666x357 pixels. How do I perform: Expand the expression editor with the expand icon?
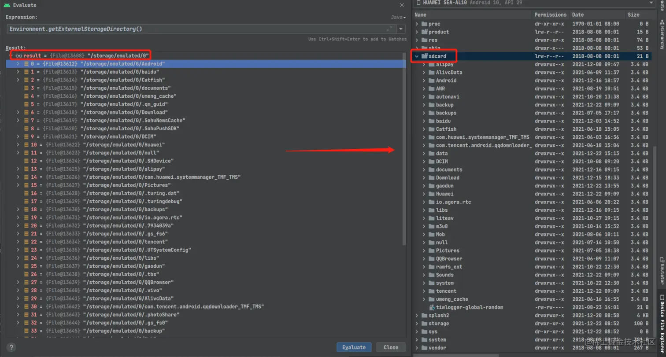tap(389, 29)
